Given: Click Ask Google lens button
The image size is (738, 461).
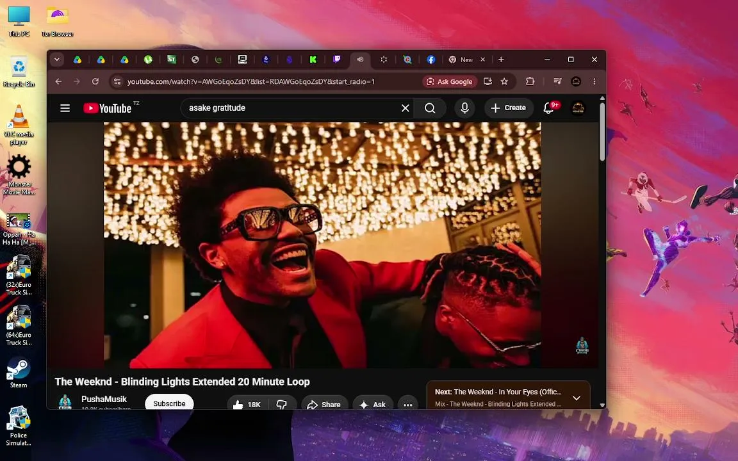Looking at the screenshot, I should (x=450, y=81).
